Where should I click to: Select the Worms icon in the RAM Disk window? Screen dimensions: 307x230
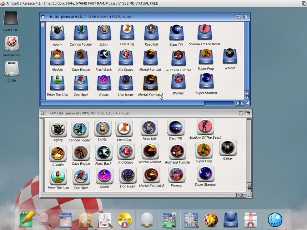(176, 175)
